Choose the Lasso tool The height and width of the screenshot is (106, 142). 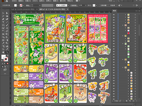pyautogui.click(x=7, y=16)
